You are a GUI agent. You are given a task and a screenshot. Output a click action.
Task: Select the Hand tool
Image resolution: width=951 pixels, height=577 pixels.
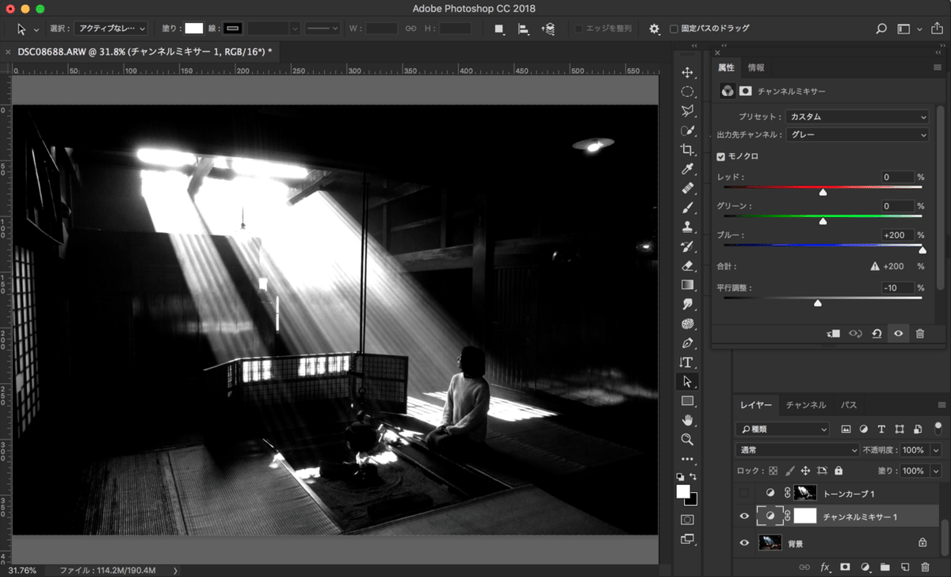687,420
